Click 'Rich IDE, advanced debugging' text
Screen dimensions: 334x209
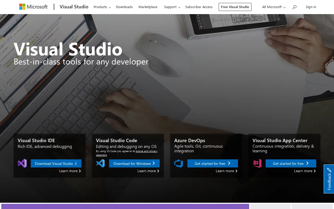45,147
